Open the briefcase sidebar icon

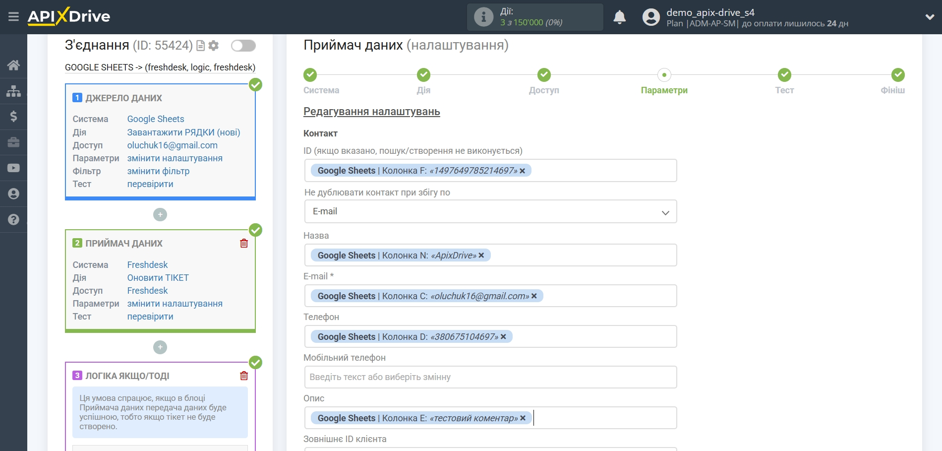pos(13,142)
